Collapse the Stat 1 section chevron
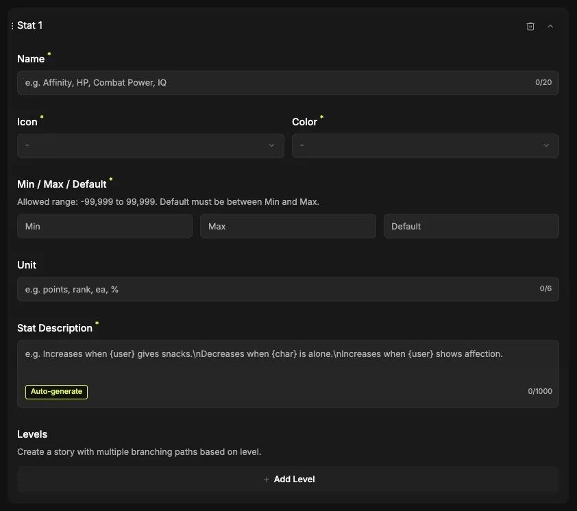The height and width of the screenshot is (511, 577). 550,26
